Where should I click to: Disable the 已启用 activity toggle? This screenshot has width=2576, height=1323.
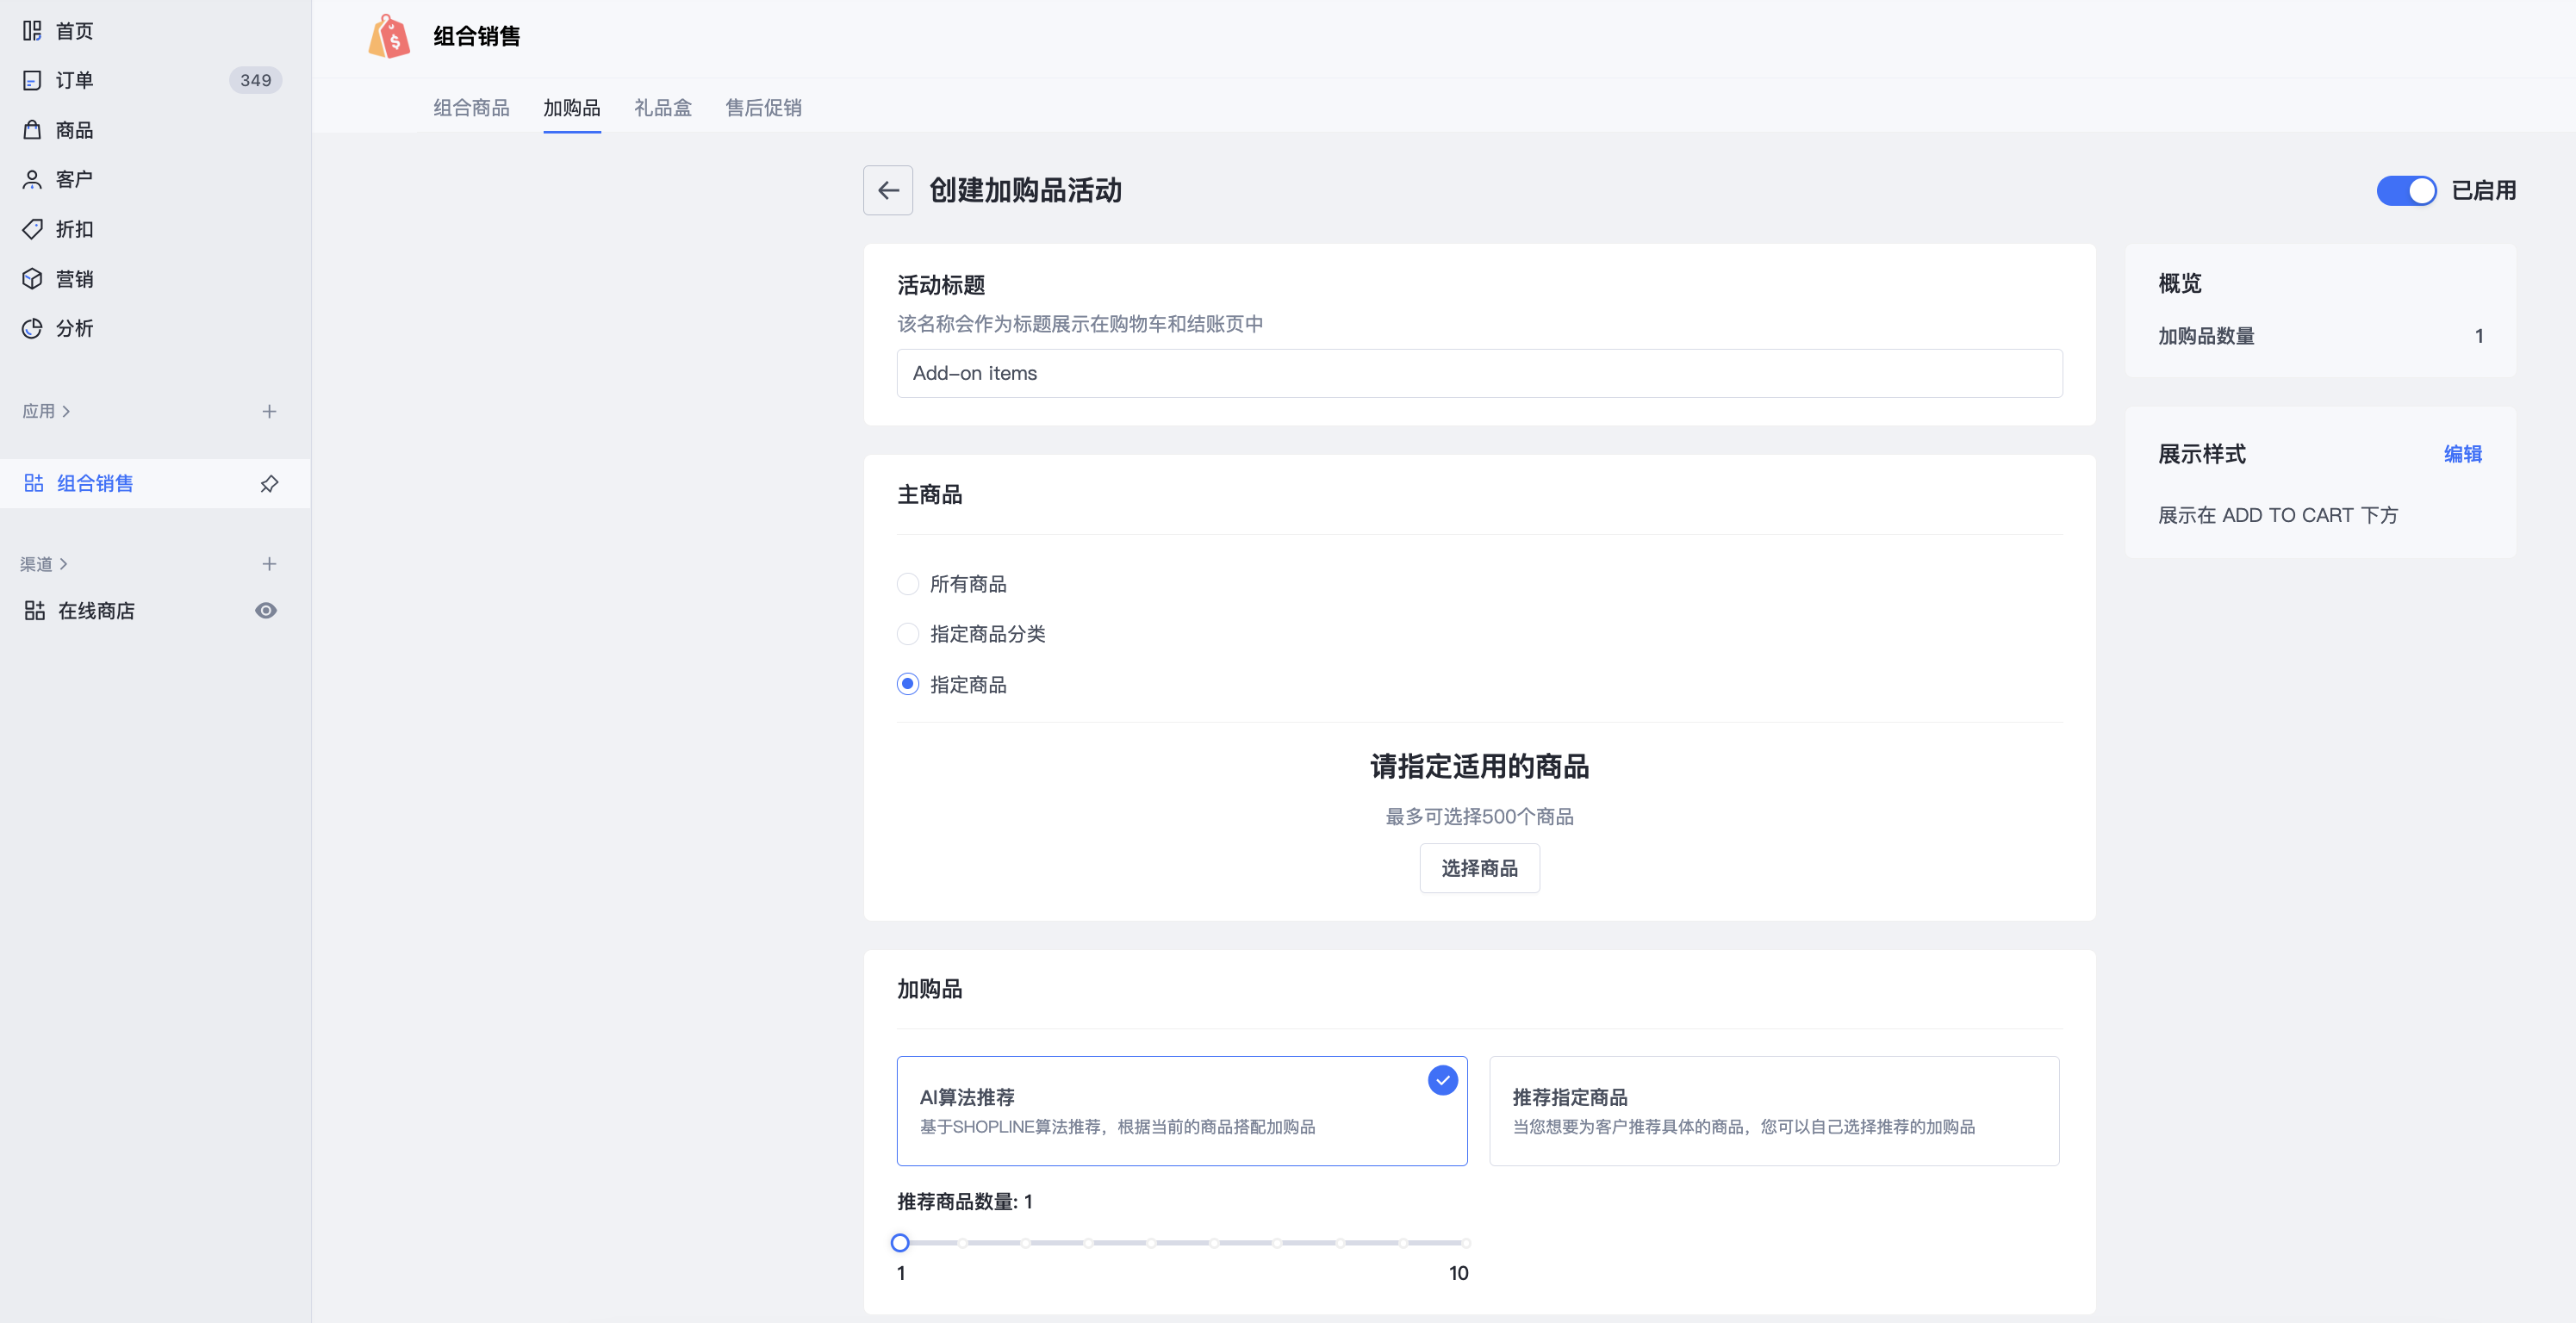pyautogui.click(x=2407, y=190)
